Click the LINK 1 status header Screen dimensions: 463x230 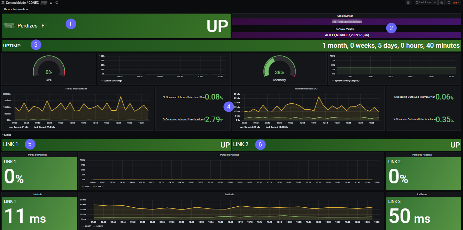(x=116, y=145)
